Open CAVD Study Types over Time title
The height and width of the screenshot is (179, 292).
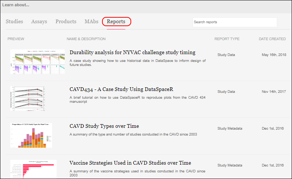pos(104,126)
